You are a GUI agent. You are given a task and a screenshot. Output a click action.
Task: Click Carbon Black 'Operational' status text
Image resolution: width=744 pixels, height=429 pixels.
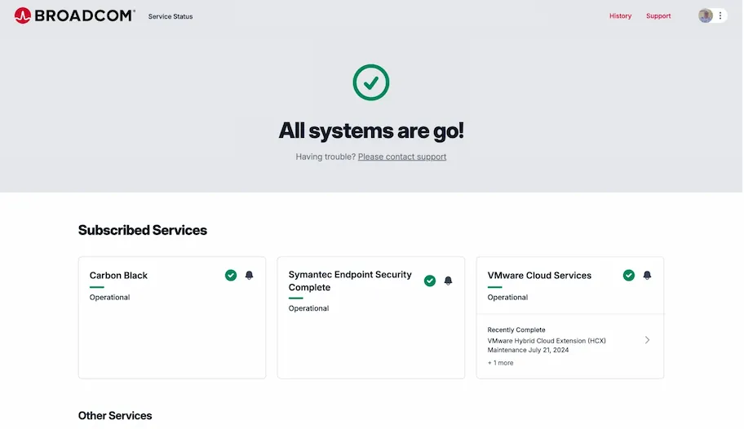point(109,297)
